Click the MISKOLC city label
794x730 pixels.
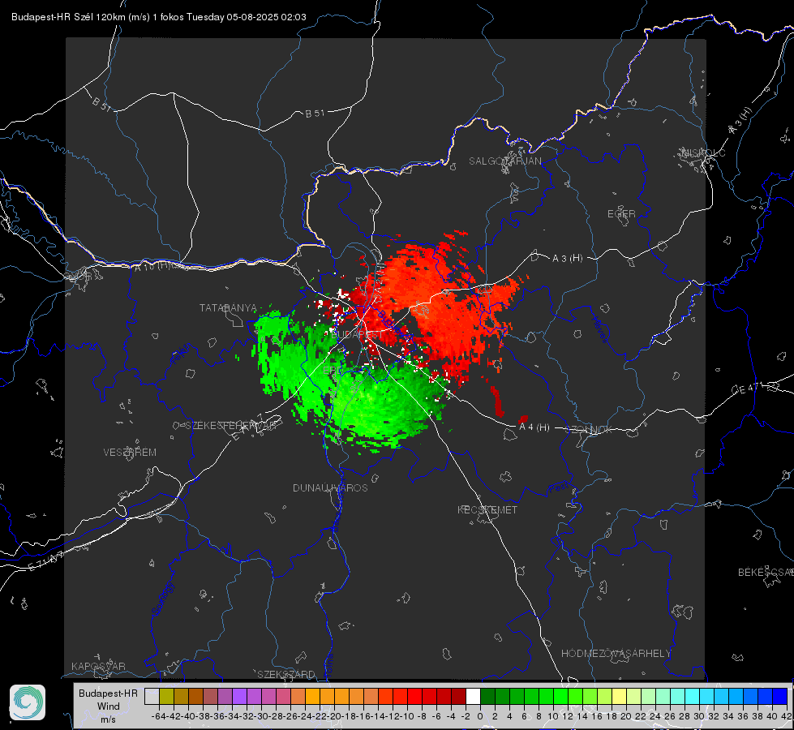(x=703, y=152)
